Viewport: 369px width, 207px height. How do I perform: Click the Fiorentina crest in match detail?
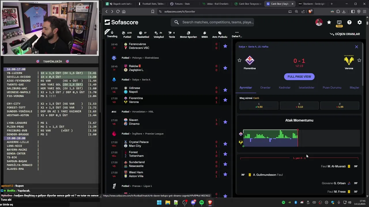click(x=250, y=60)
